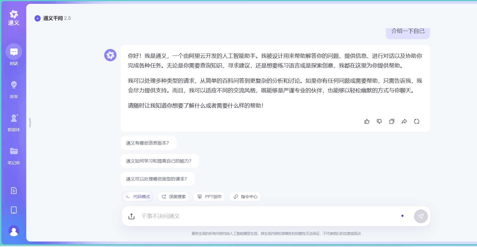Select the suggestion 通义可以处理哪些类型的请求?

(157, 179)
